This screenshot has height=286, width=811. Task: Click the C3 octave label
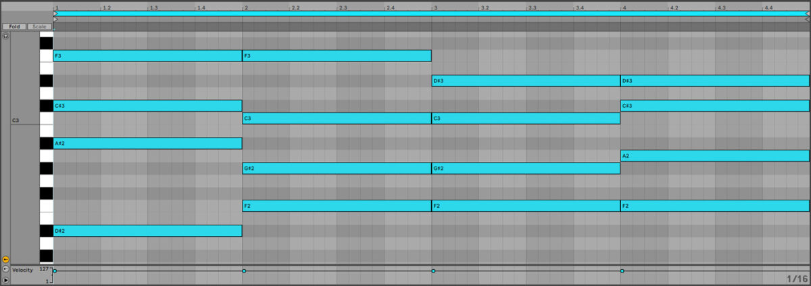tap(16, 121)
